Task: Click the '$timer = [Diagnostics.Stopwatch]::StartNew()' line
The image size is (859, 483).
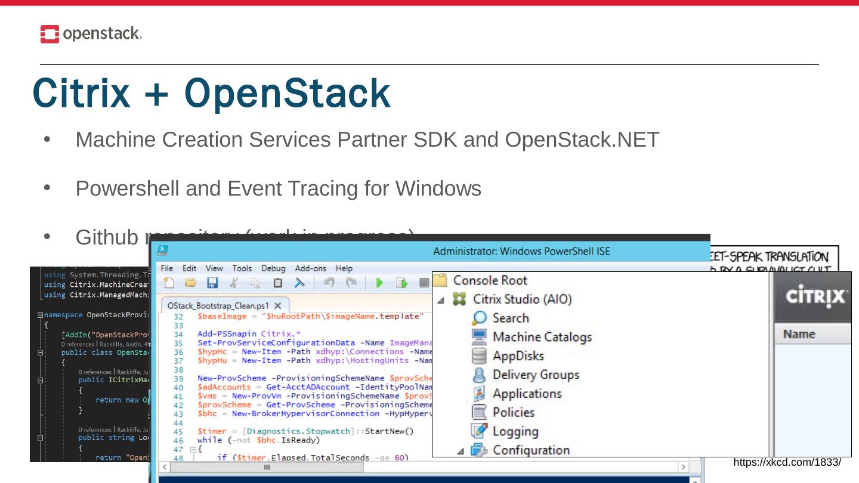Action: tap(306, 431)
